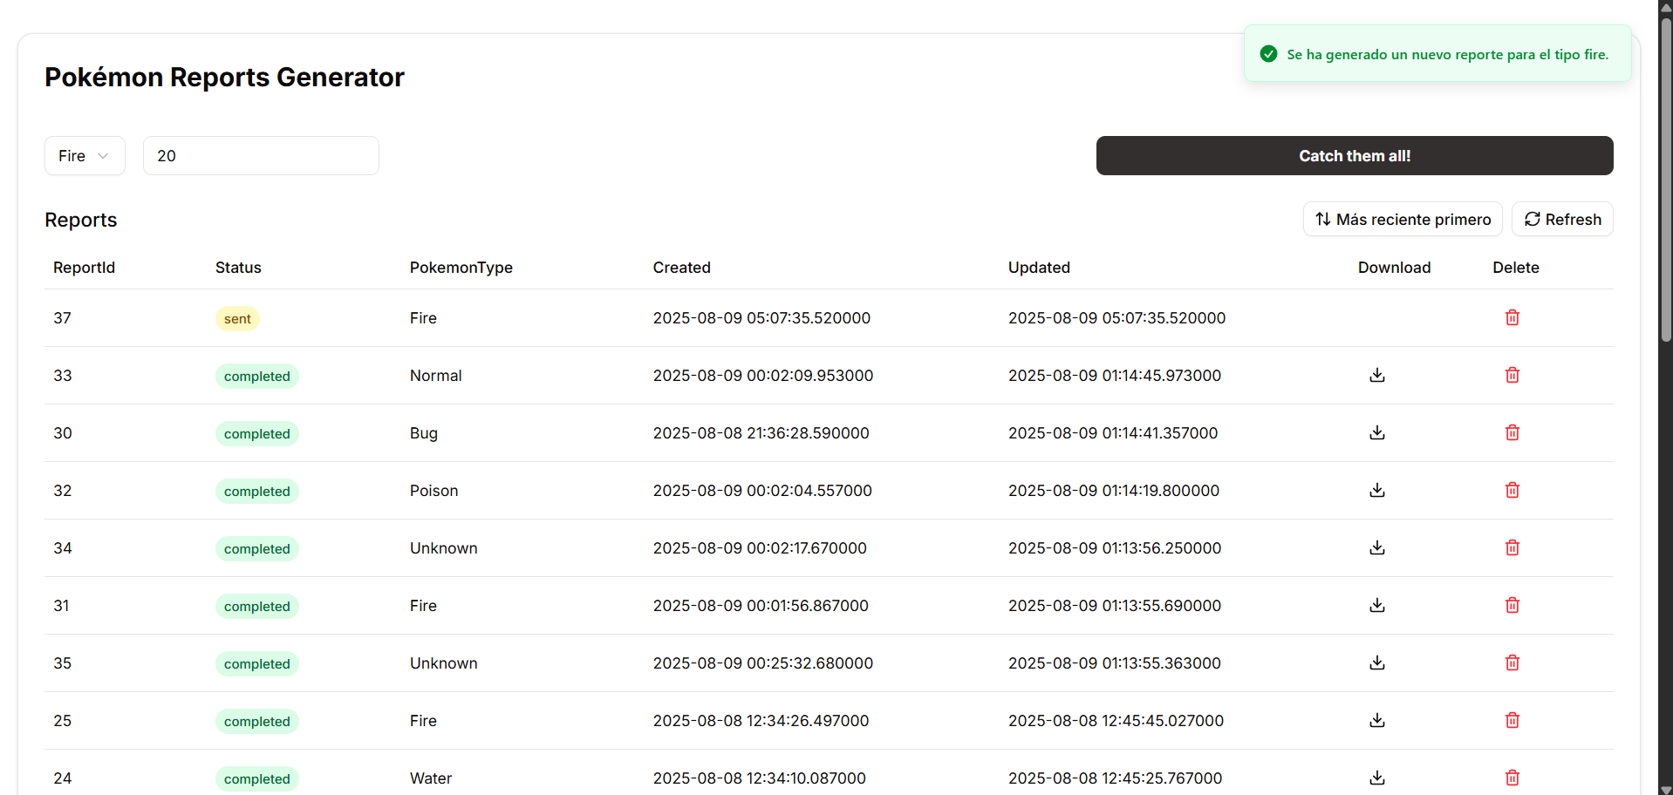
Task: Click the completed badge on report 34
Action: click(256, 548)
